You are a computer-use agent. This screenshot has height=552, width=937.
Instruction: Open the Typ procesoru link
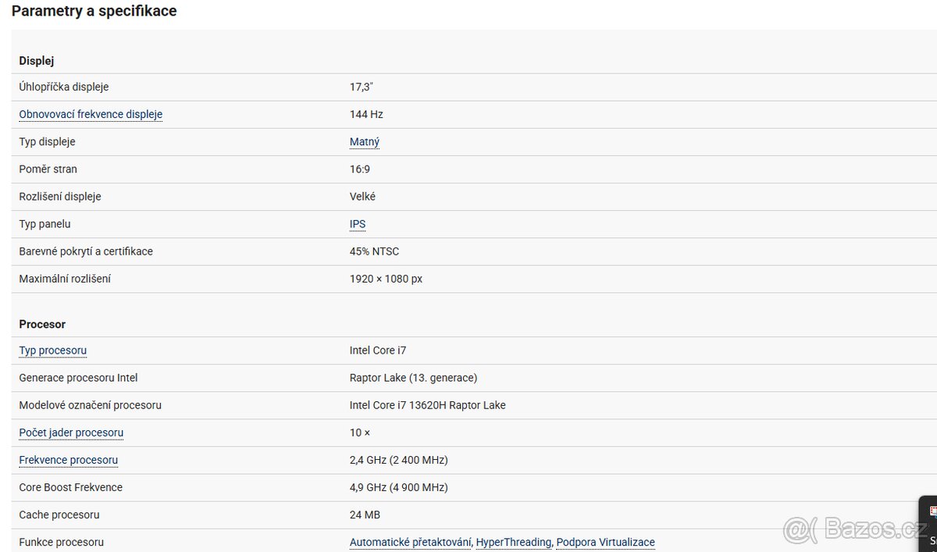53,351
